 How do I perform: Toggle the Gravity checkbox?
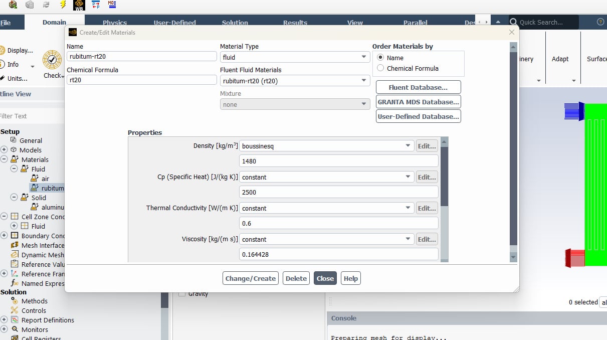coord(182,294)
